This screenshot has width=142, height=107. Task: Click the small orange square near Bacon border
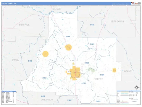pos(114,70)
